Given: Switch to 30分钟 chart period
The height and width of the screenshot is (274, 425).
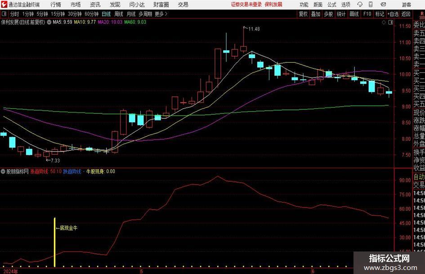Looking at the screenshot, I should (75, 14).
